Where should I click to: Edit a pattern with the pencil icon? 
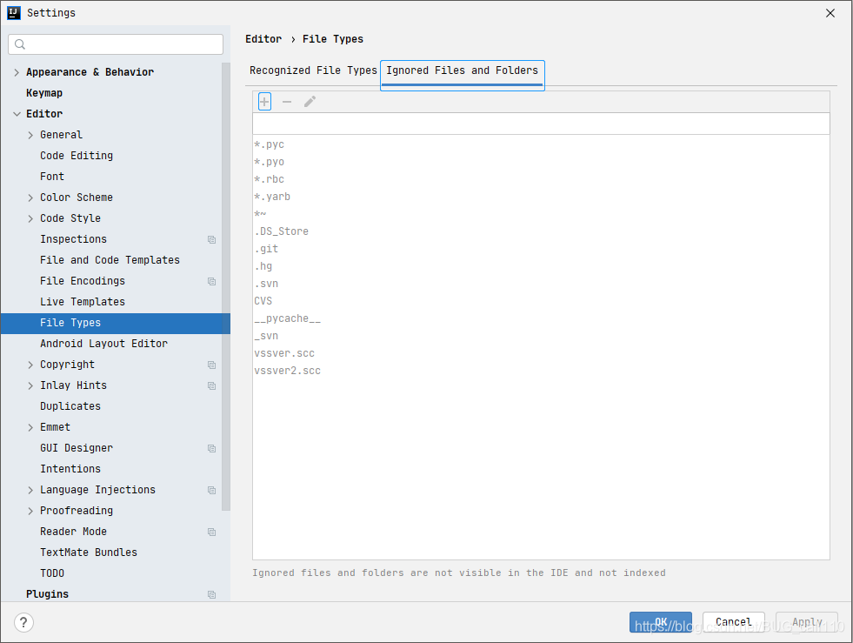[x=310, y=101]
